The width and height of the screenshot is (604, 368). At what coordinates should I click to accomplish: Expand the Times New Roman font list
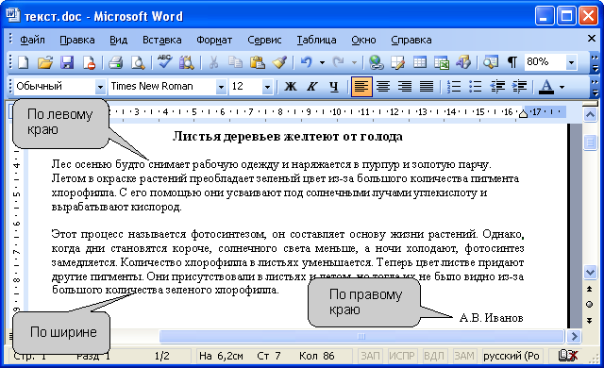(221, 87)
